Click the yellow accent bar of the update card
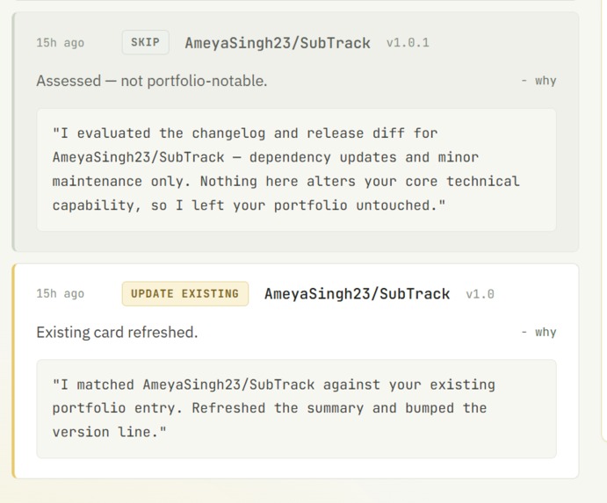The image size is (607, 503). pyautogui.click(x=13, y=371)
